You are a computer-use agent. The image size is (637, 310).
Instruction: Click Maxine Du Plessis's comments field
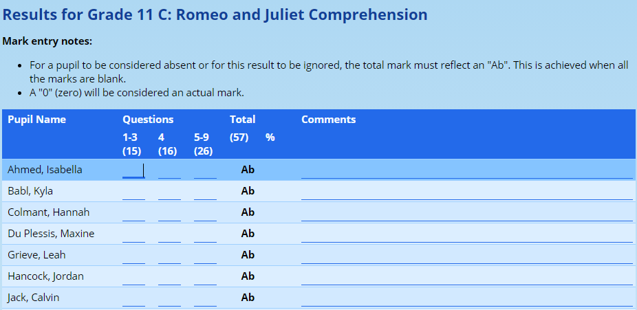pyautogui.click(x=466, y=234)
